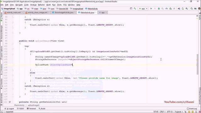
Task: Click the Apply Changes icon beside Run
Action: click(155, 8)
